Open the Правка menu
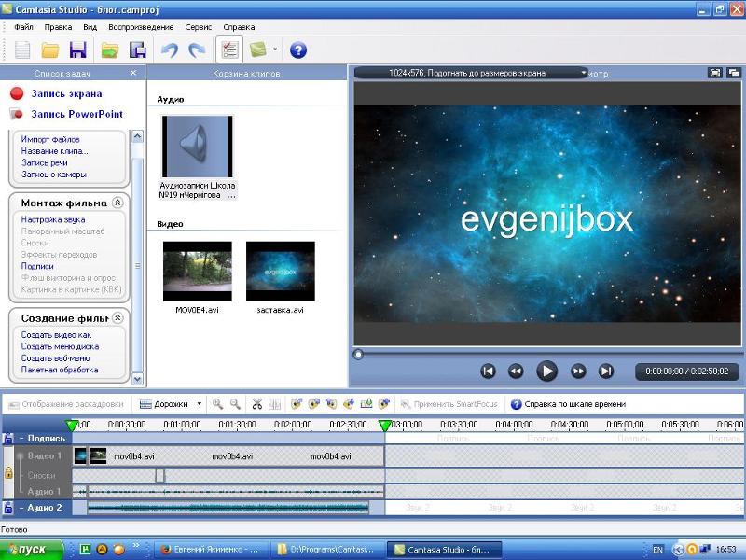746x560 pixels. (58, 27)
